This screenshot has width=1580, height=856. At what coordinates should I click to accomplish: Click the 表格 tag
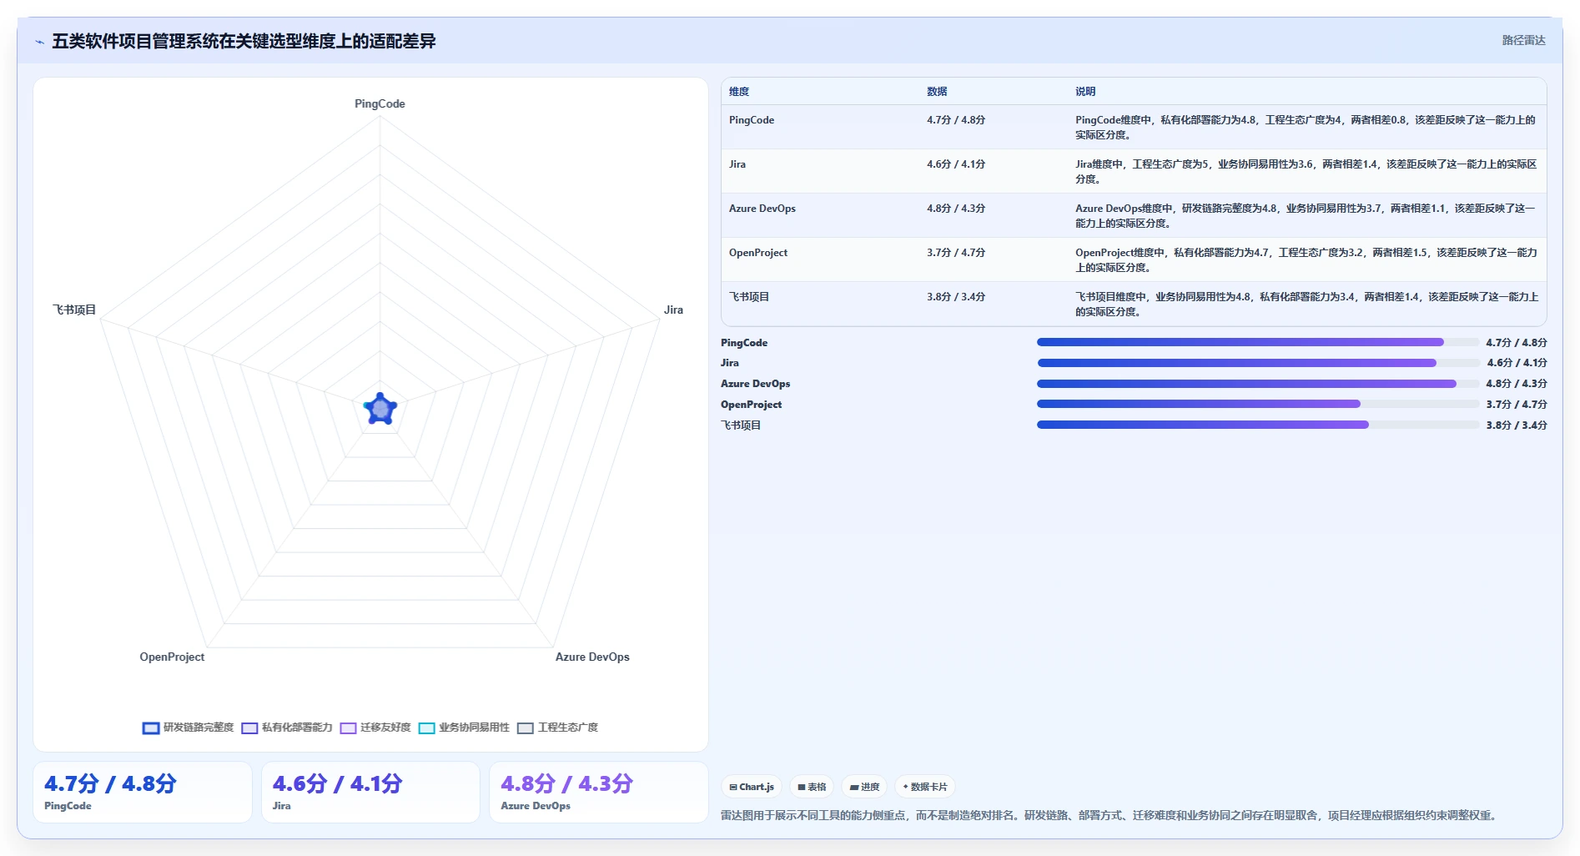click(x=812, y=787)
